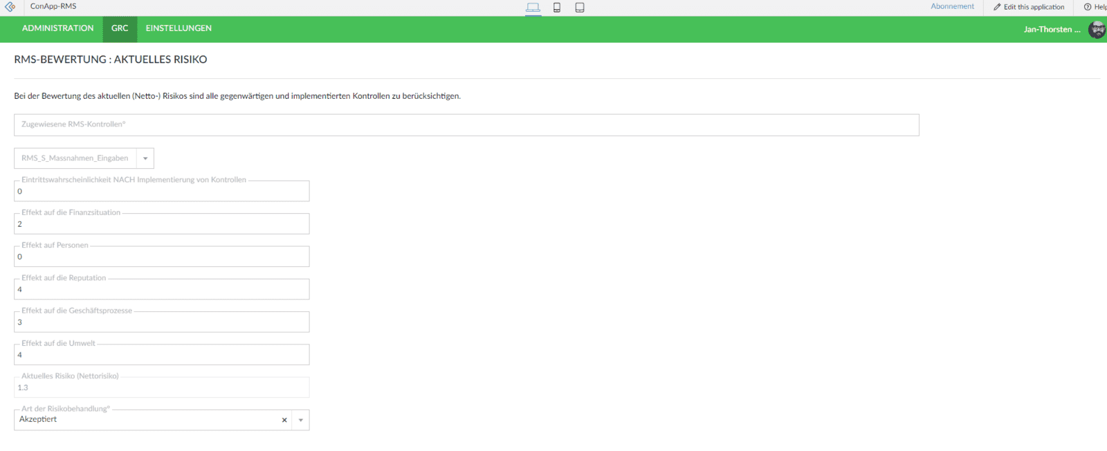Image resolution: width=1107 pixels, height=451 pixels.
Task: Click the Effekt auf die Umwelt field
Action: 162,355
